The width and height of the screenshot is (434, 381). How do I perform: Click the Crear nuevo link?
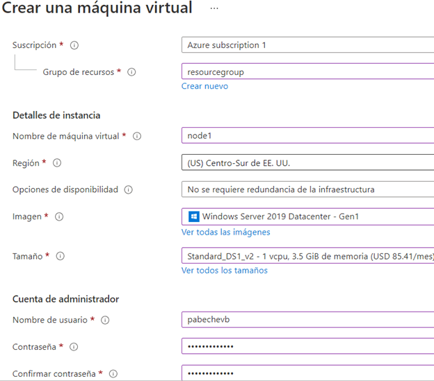pyautogui.click(x=204, y=86)
